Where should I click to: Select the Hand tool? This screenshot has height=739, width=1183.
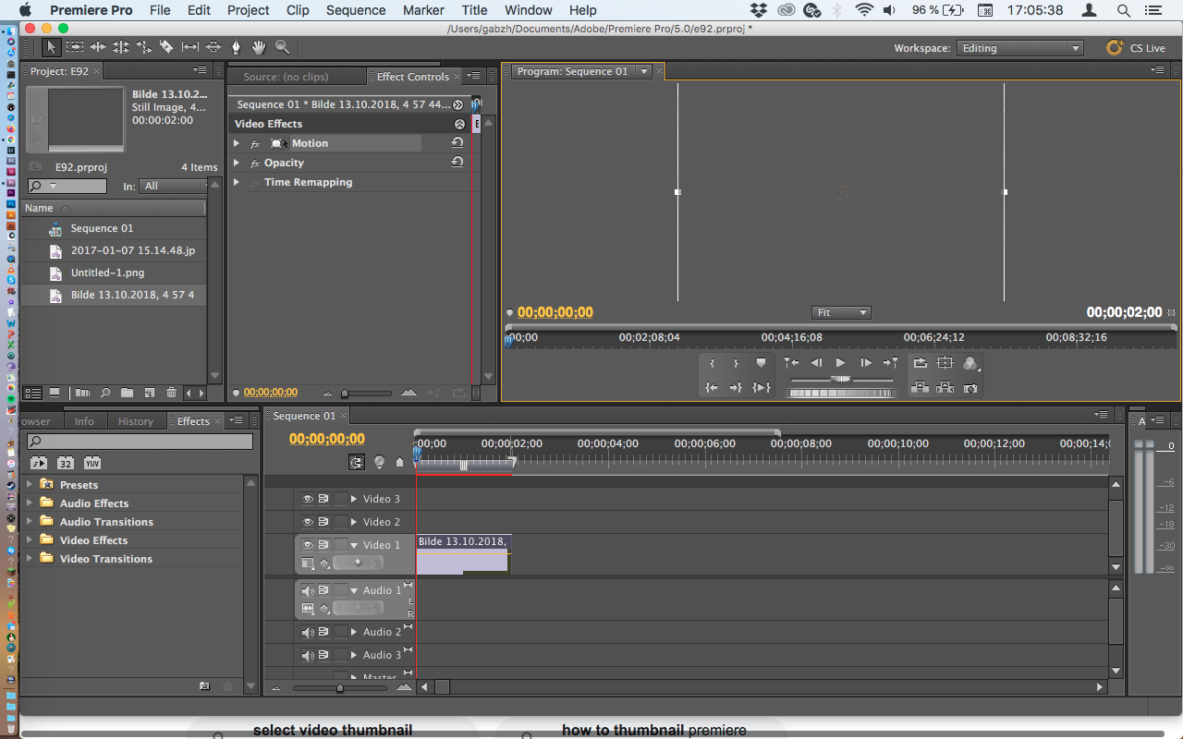pos(260,47)
